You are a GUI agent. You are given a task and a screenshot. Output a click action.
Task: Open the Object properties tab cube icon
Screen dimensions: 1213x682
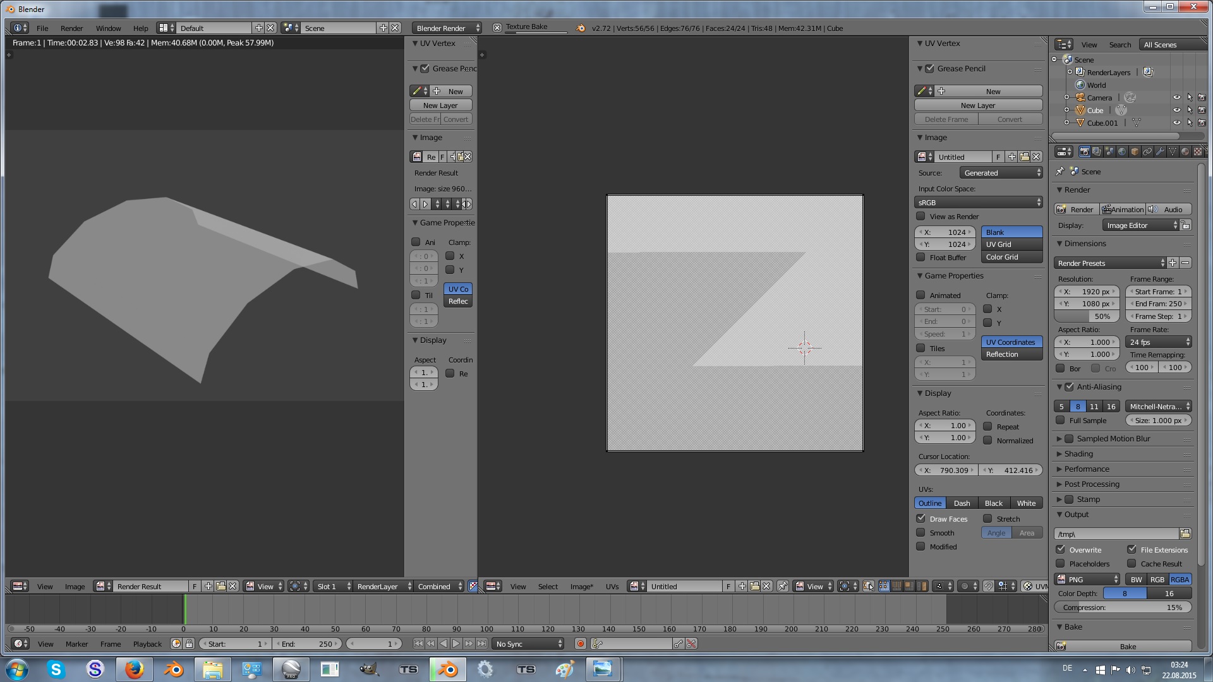tap(1135, 152)
